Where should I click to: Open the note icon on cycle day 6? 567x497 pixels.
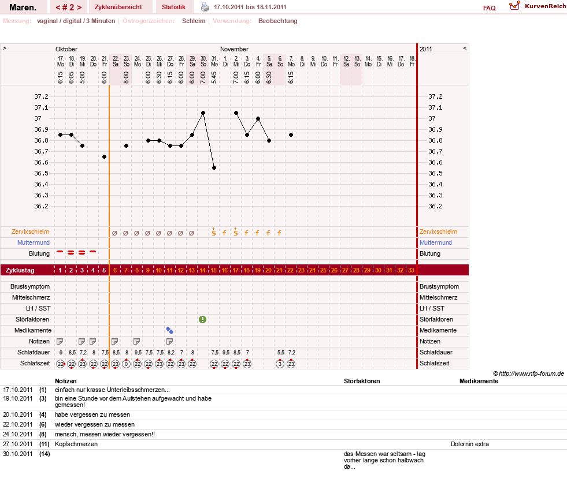click(x=114, y=341)
